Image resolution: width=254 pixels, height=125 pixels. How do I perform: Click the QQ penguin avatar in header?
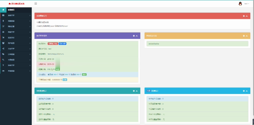point(240,4)
